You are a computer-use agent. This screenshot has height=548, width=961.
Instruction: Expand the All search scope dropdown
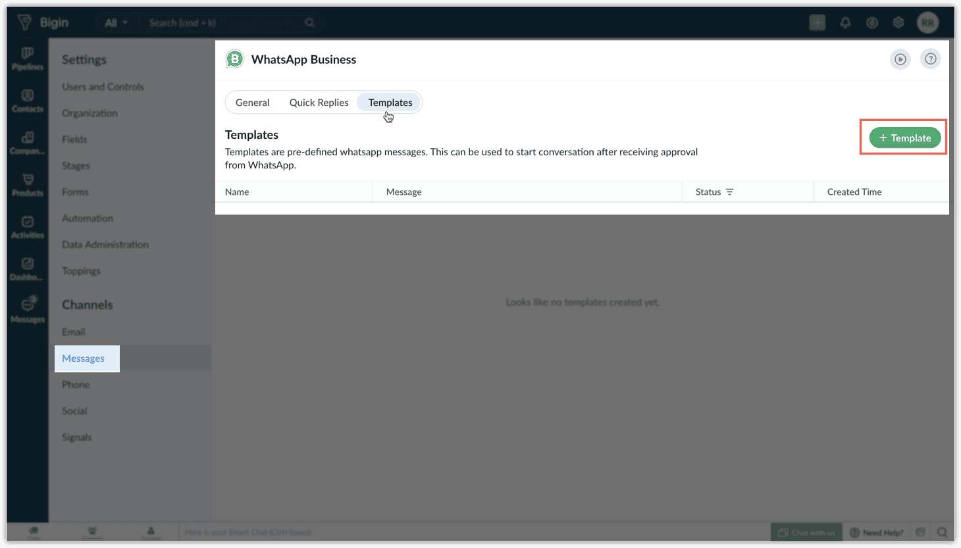click(117, 23)
